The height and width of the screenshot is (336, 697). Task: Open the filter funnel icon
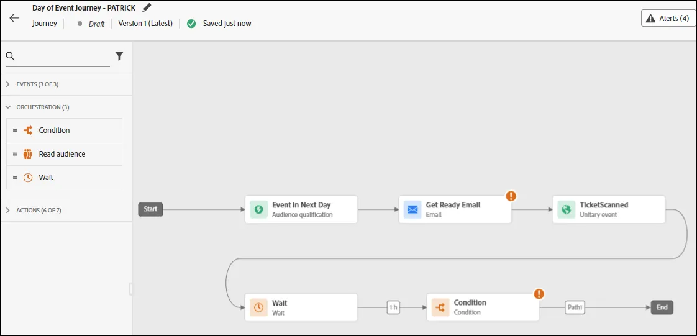click(119, 56)
